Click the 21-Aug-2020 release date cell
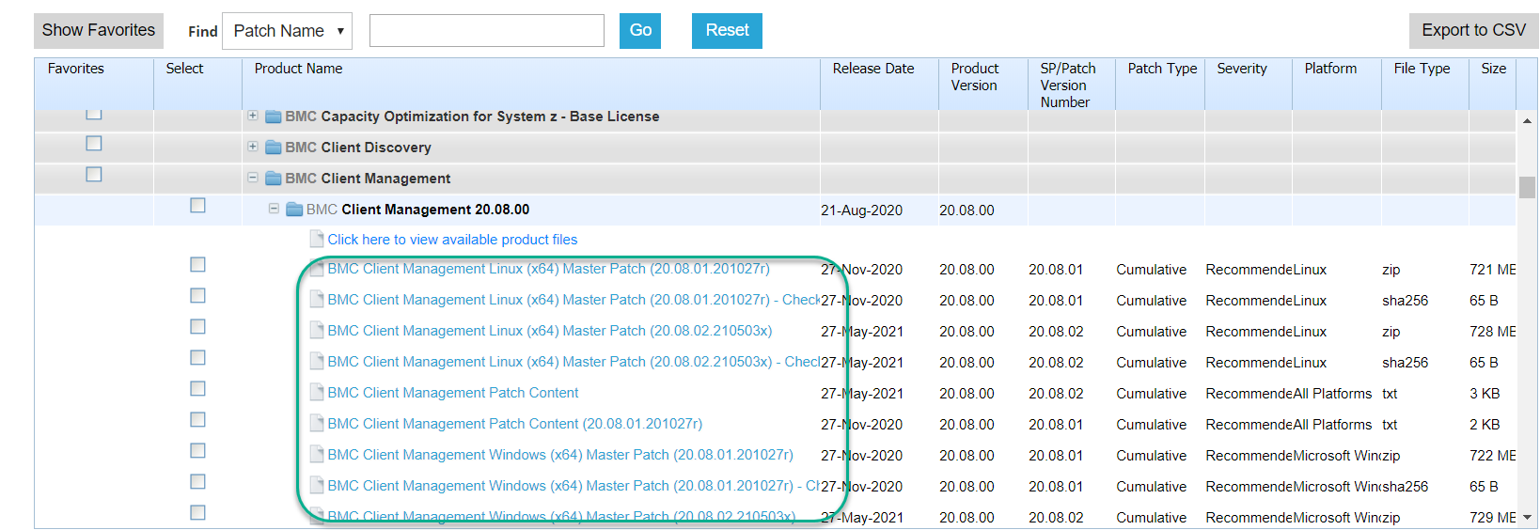 [861, 210]
